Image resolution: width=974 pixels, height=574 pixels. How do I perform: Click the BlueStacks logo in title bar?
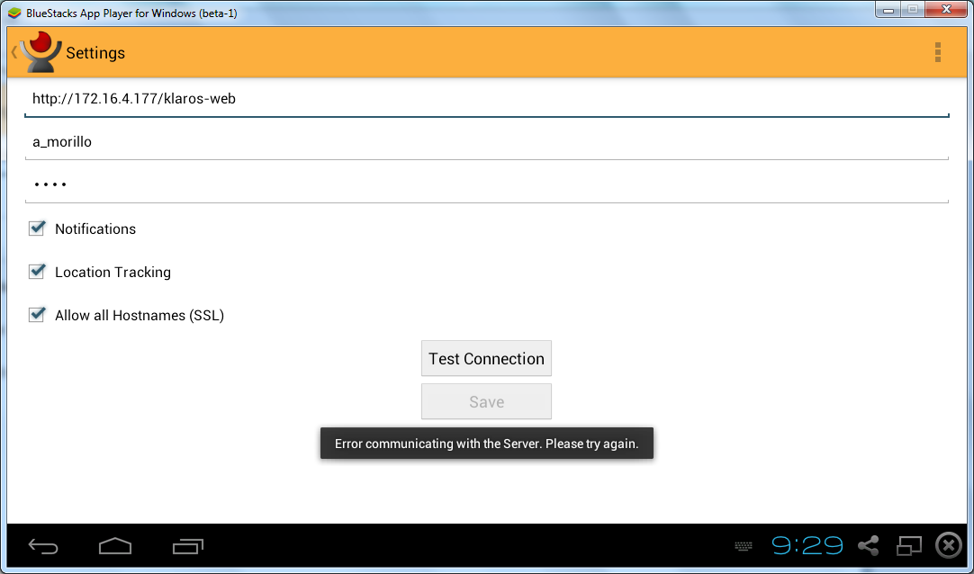click(x=14, y=13)
